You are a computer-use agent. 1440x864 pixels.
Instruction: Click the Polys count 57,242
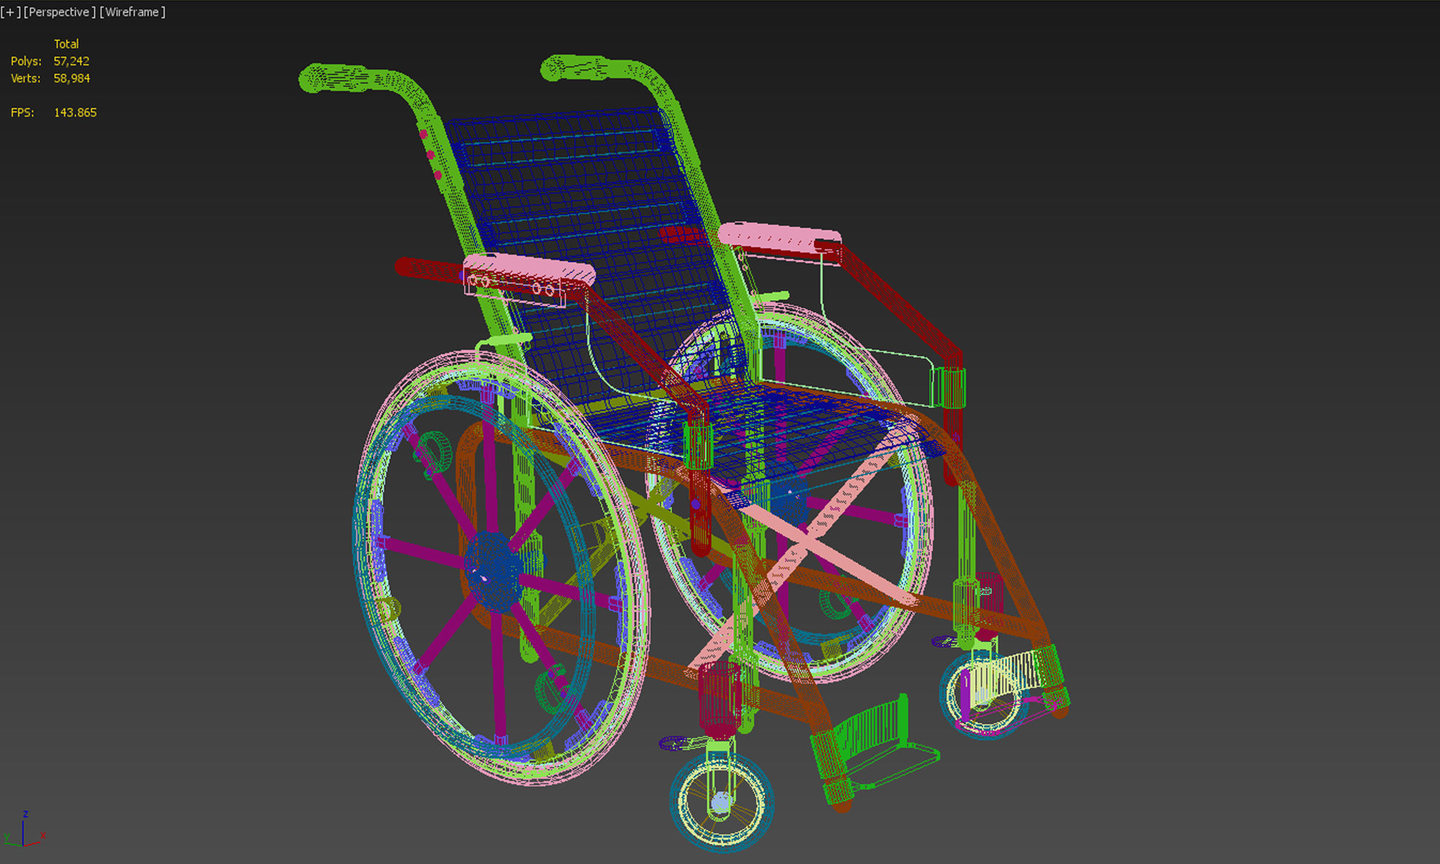click(71, 61)
